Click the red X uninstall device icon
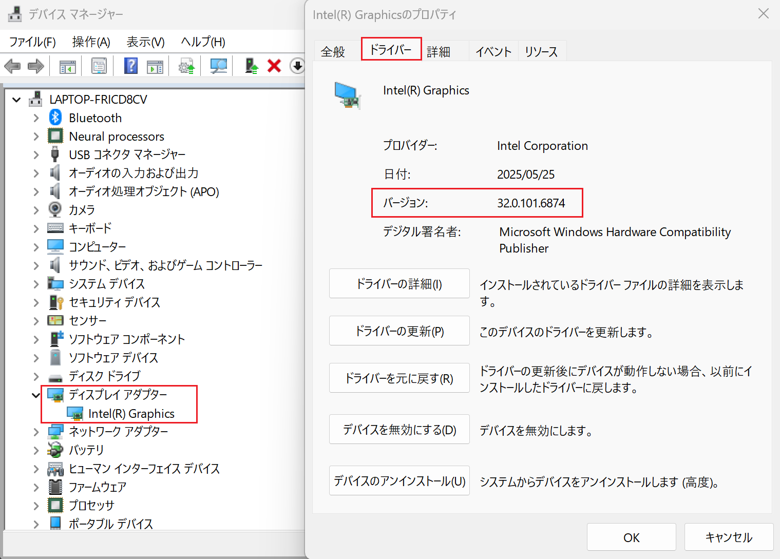 (x=274, y=66)
